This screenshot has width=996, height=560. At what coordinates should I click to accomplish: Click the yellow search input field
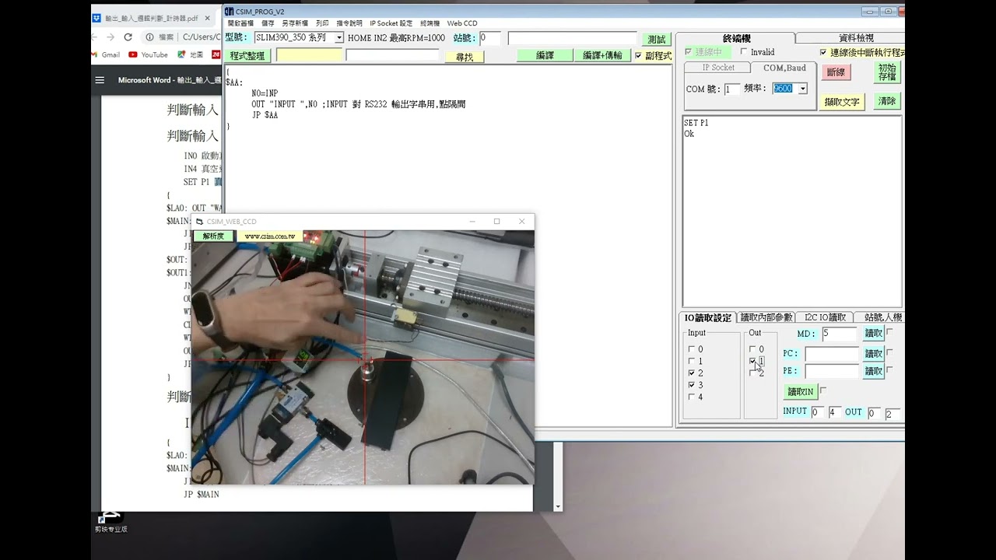coord(309,55)
